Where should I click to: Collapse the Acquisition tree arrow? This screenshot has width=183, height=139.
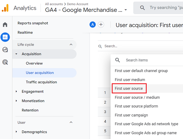click(x=16, y=54)
